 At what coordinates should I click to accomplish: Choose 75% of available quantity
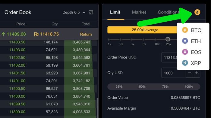point(165,86)
